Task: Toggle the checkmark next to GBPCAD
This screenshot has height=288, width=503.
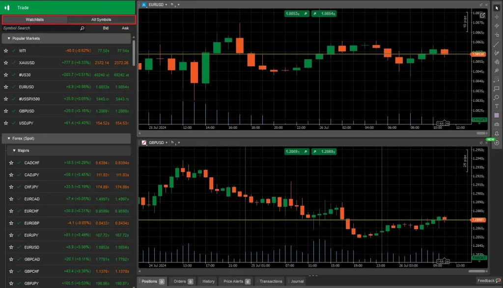Action: tap(19, 259)
